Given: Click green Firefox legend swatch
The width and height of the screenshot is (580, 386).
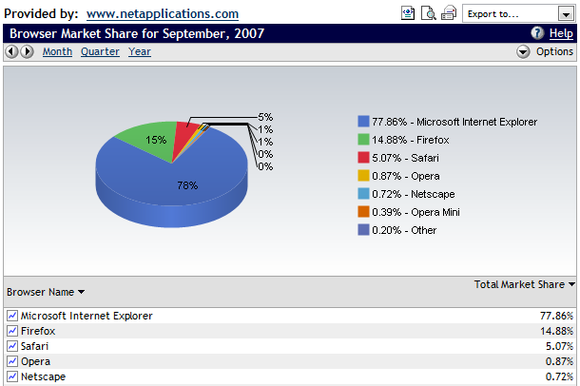Looking at the screenshot, I should pos(363,140).
